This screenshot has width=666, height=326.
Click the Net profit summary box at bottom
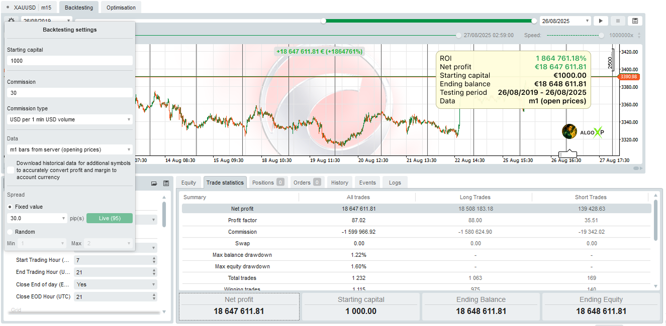[239, 306]
